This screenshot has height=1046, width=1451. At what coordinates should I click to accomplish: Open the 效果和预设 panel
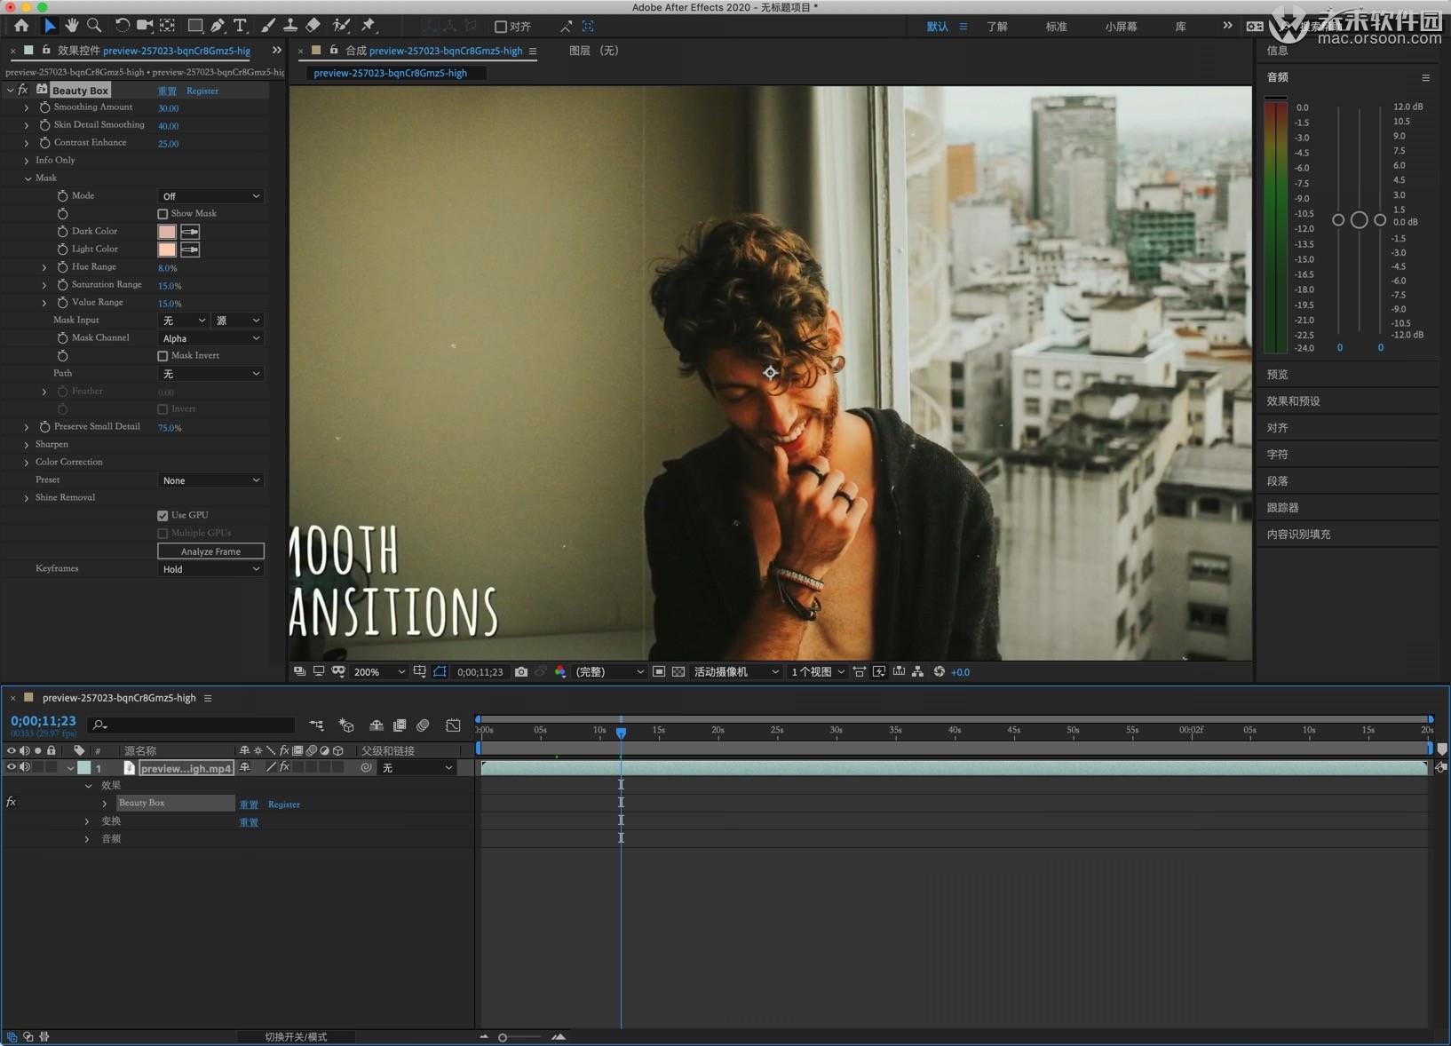click(x=1293, y=401)
